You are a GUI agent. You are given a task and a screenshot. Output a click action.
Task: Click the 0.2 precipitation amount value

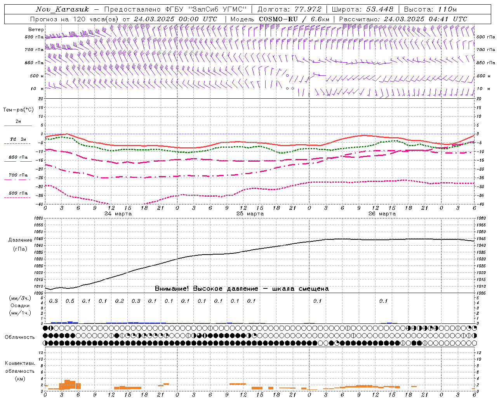pyautogui.click(x=120, y=301)
